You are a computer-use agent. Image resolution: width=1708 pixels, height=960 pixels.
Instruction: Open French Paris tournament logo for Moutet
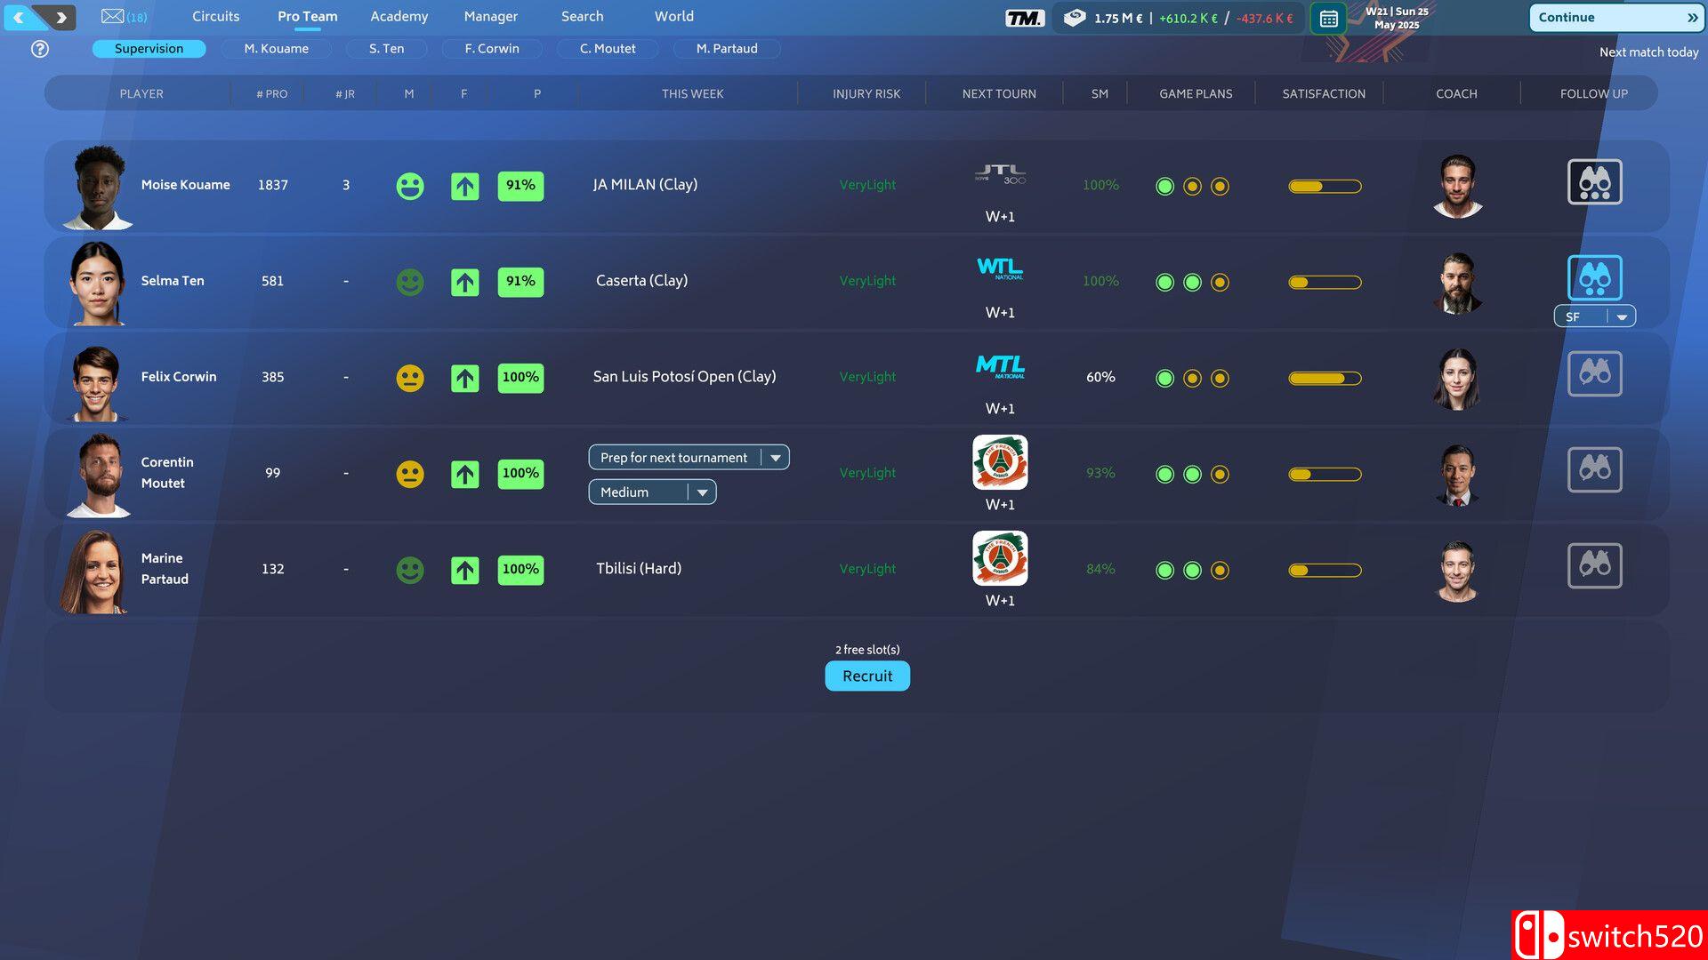tap(1000, 462)
